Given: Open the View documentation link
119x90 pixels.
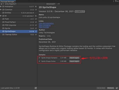Looking at the screenshot, I should coord(46,23).
